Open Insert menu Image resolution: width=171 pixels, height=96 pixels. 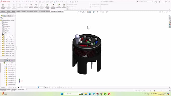(24, 2)
